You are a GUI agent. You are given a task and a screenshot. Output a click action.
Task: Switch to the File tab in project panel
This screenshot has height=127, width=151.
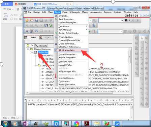pyautogui.click(x=30, y=45)
